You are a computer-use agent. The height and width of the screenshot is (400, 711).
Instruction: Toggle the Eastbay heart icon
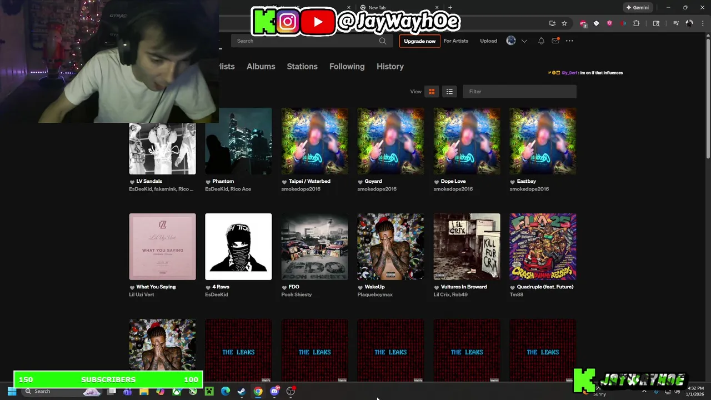[x=513, y=182]
